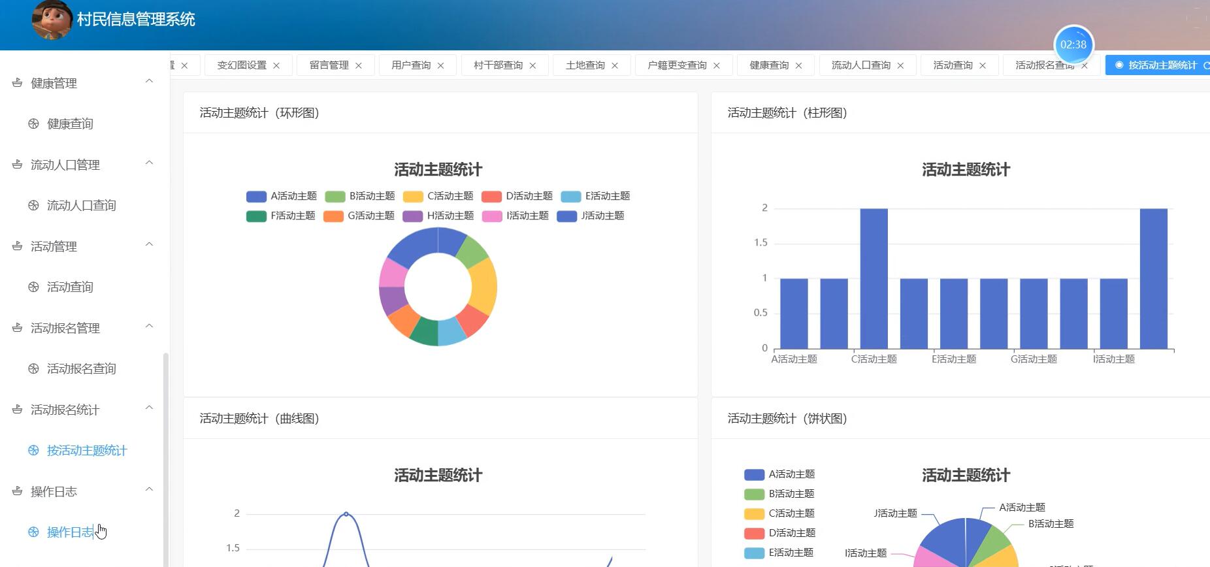The height and width of the screenshot is (567, 1210).
Task: Click the 活动管理 menu icon
Action: [18, 246]
